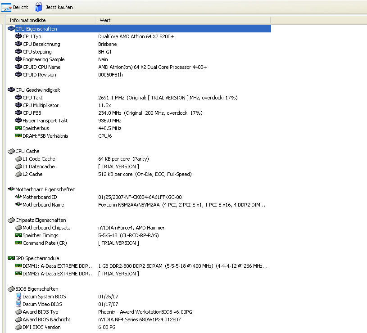Click the icon beside CPUID Revision
Viewport: 367px width, 333px height.
pos(18,75)
